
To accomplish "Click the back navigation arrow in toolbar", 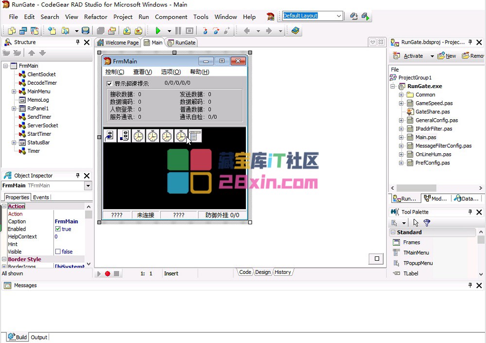I will pyautogui.click(x=247, y=31).
